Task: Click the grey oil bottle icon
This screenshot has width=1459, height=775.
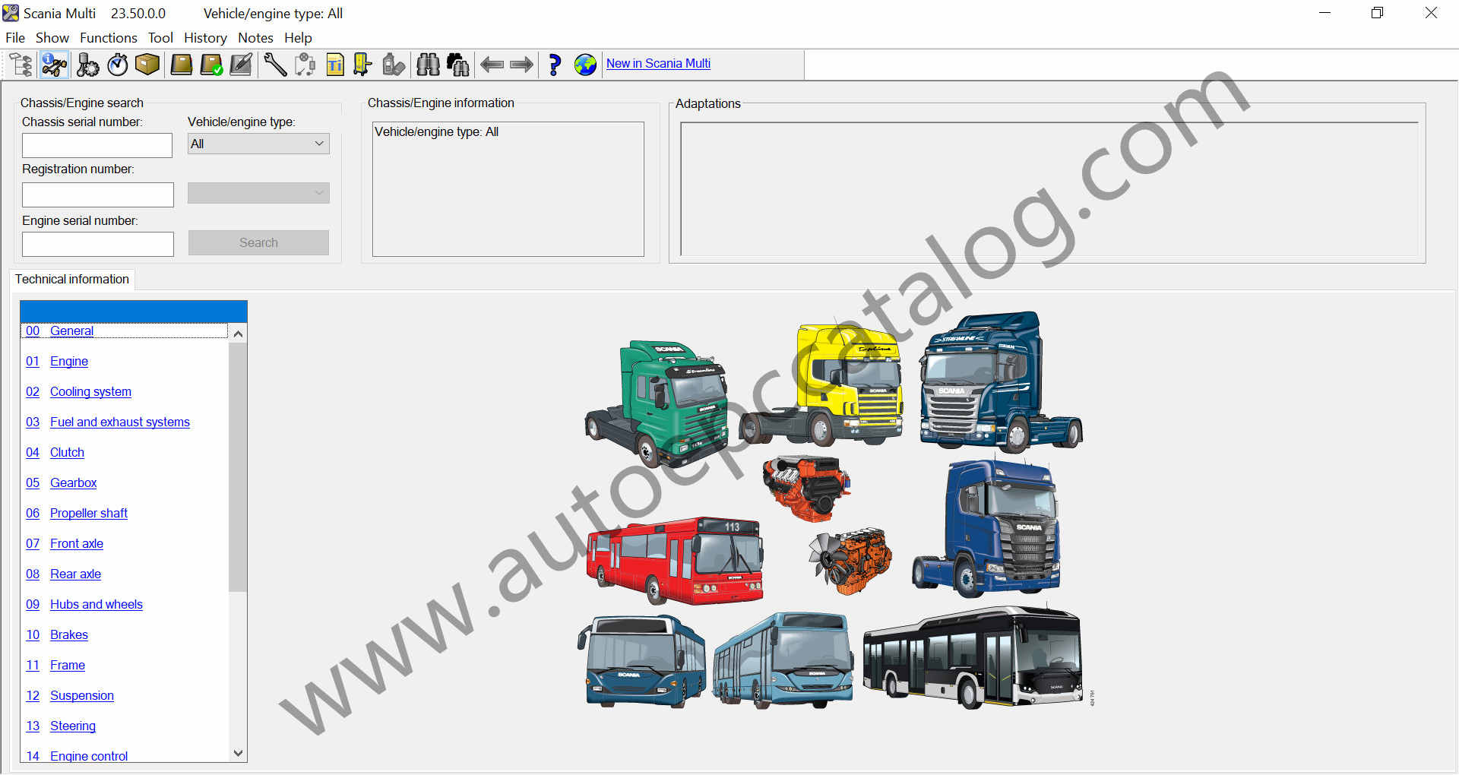Action: pyautogui.click(x=393, y=65)
